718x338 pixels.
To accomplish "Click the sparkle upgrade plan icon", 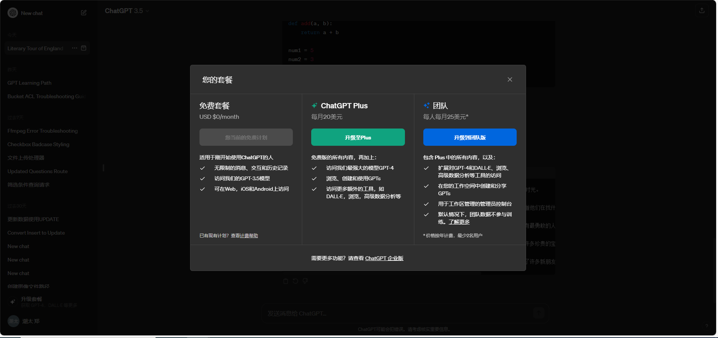I will click(13, 301).
